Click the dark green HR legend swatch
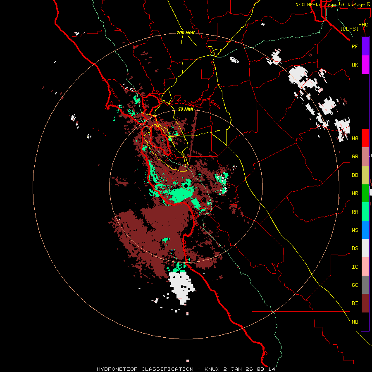Image resolution: width=372 pixels, height=372 pixels. click(x=365, y=193)
